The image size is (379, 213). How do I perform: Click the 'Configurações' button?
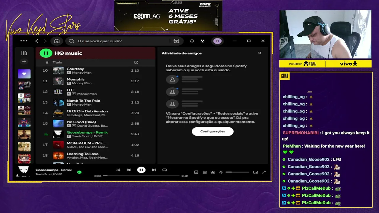click(213, 131)
